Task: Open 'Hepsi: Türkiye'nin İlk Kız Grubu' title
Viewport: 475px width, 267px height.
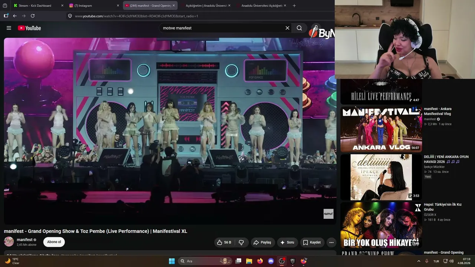Action: (443, 207)
